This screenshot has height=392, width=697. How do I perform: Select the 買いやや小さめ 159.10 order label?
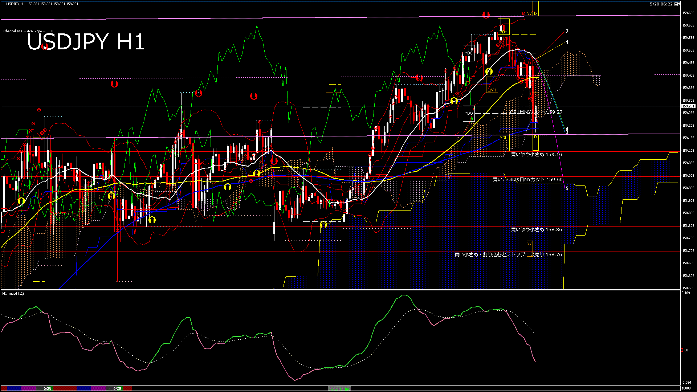pyautogui.click(x=536, y=154)
